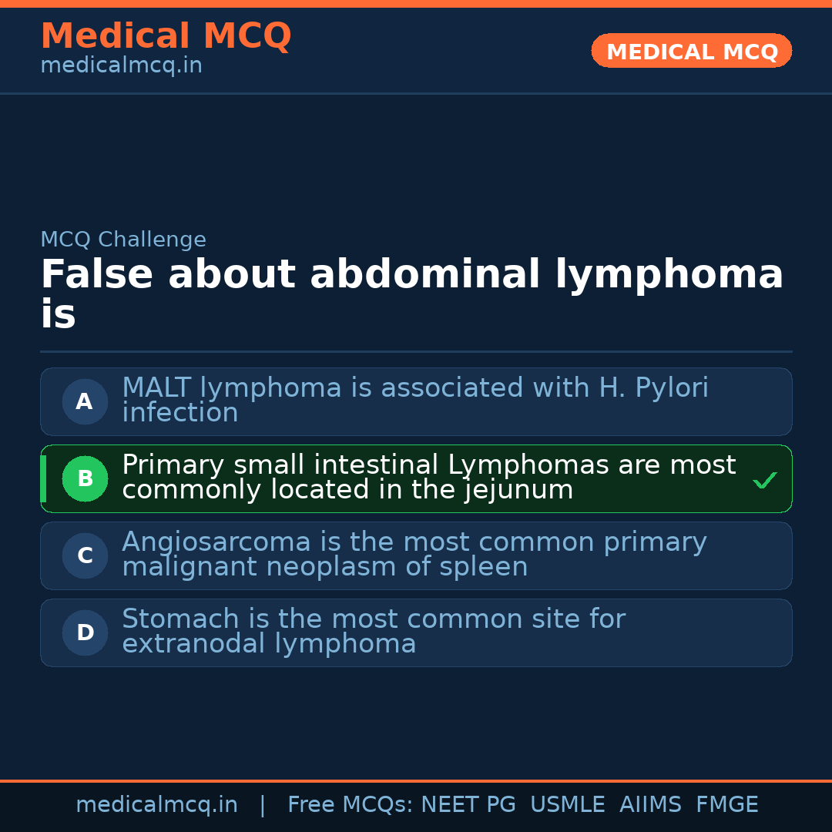This screenshot has width=832, height=832.
Task: Click the letter D option circle
Action: tap(85, 632)
